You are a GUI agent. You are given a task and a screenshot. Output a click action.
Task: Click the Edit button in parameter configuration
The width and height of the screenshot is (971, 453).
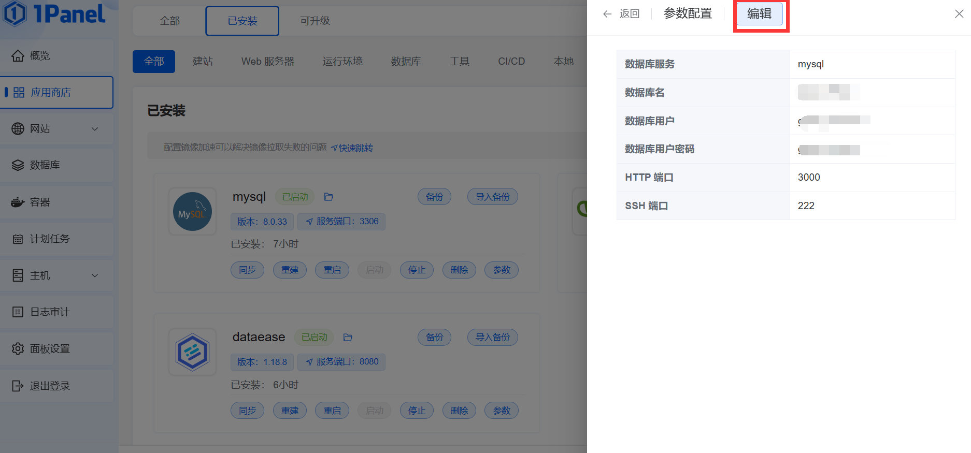[x=759, y=14]
